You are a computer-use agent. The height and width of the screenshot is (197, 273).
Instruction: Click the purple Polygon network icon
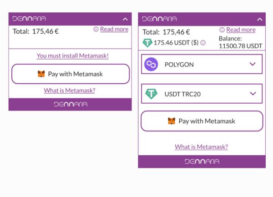[x=151, y=64]
